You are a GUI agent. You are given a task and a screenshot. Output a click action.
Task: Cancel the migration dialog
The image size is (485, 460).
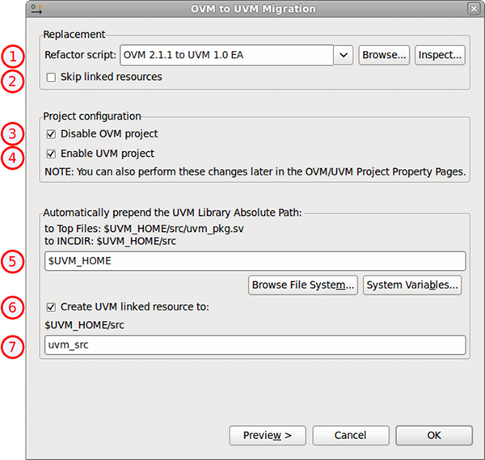(351, 436)
